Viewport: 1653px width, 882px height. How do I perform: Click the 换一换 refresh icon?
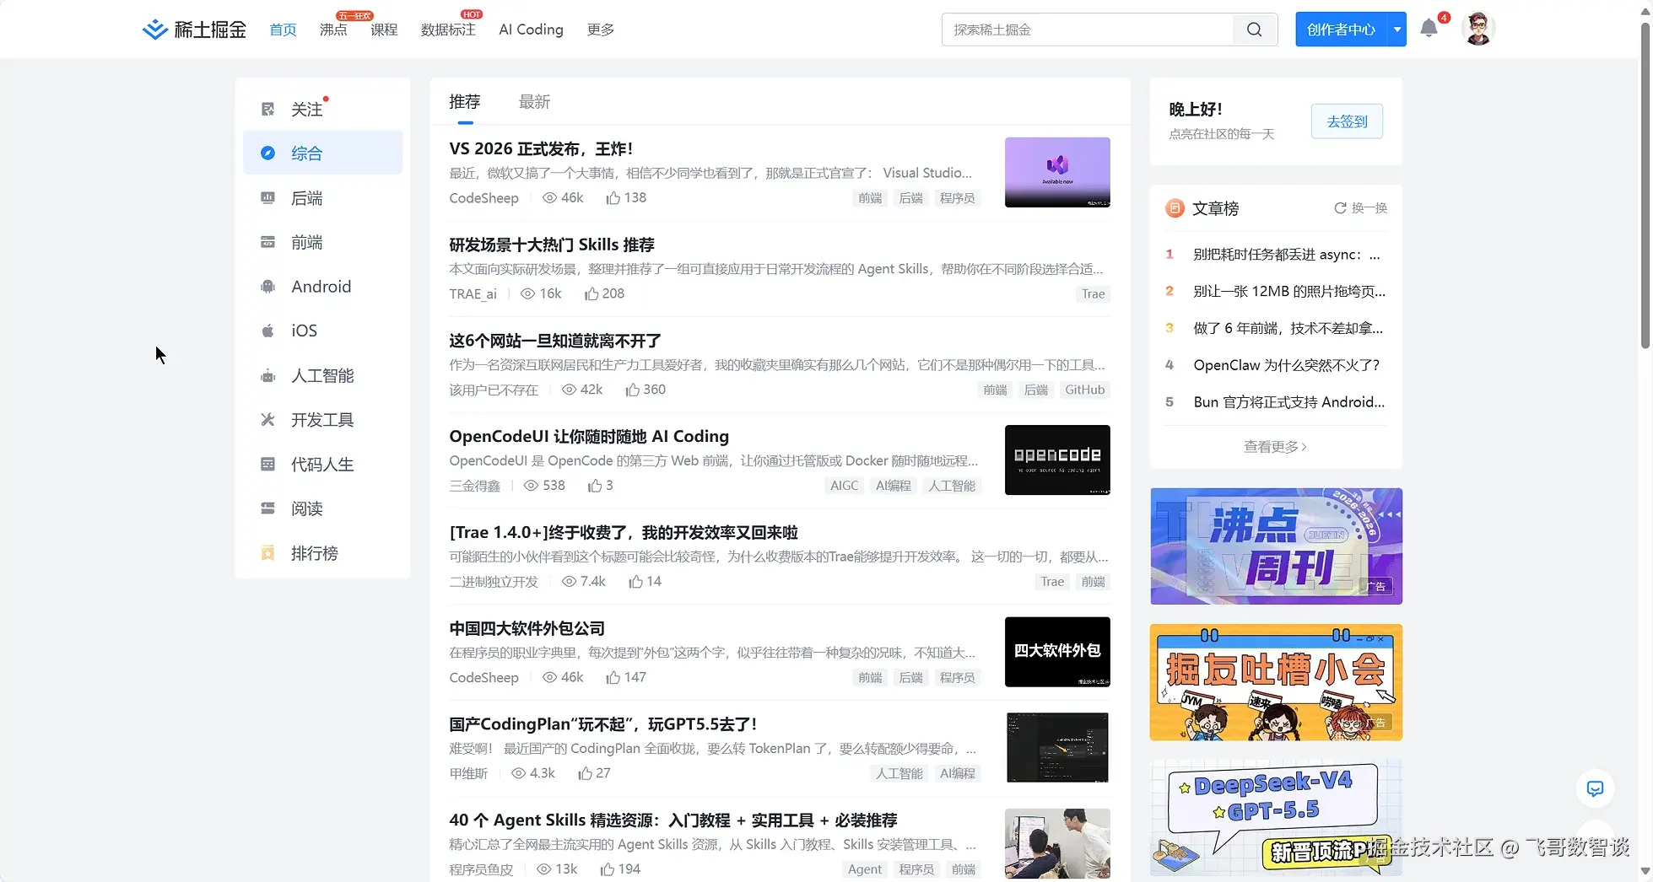[x=1340, y=208]
